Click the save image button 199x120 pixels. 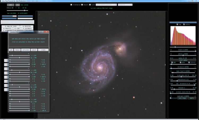(182, 98)
